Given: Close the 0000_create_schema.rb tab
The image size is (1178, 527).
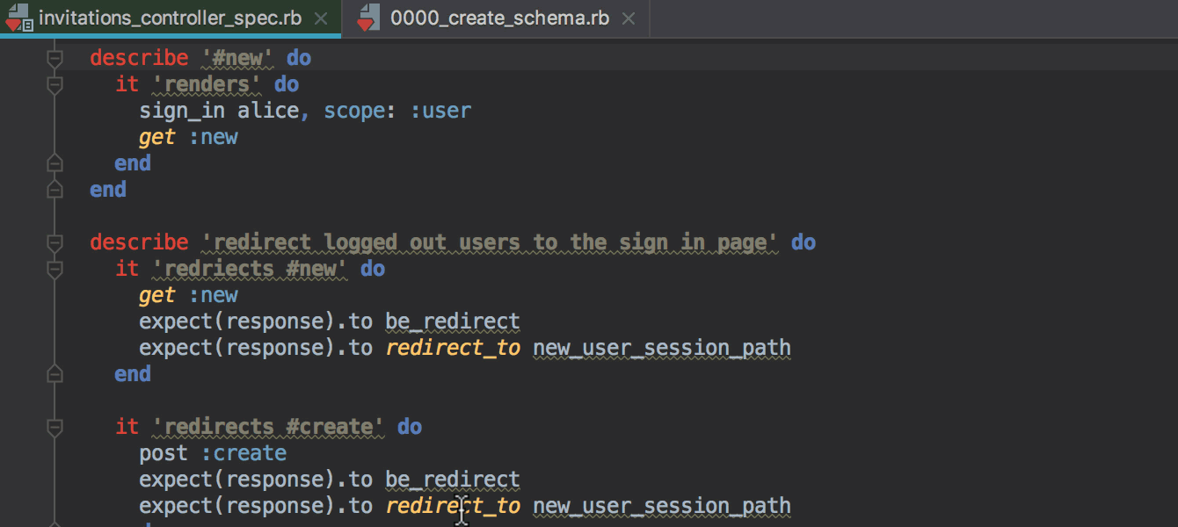Looking at the screenshot, I should 628,18.
